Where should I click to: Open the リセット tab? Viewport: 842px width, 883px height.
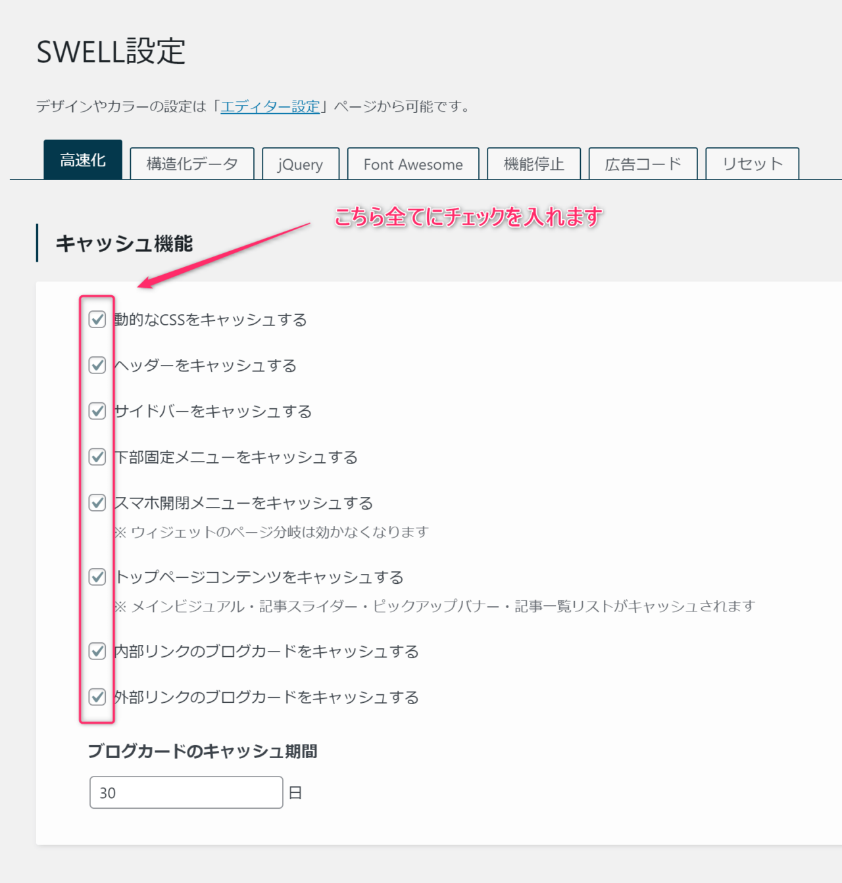click(x=753, y=164)
